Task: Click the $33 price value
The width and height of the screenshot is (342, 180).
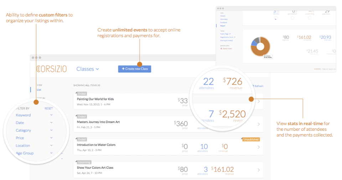Action: [x=183, y=101]
